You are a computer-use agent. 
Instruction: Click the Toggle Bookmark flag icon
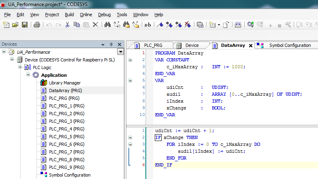tap(160, 25)
